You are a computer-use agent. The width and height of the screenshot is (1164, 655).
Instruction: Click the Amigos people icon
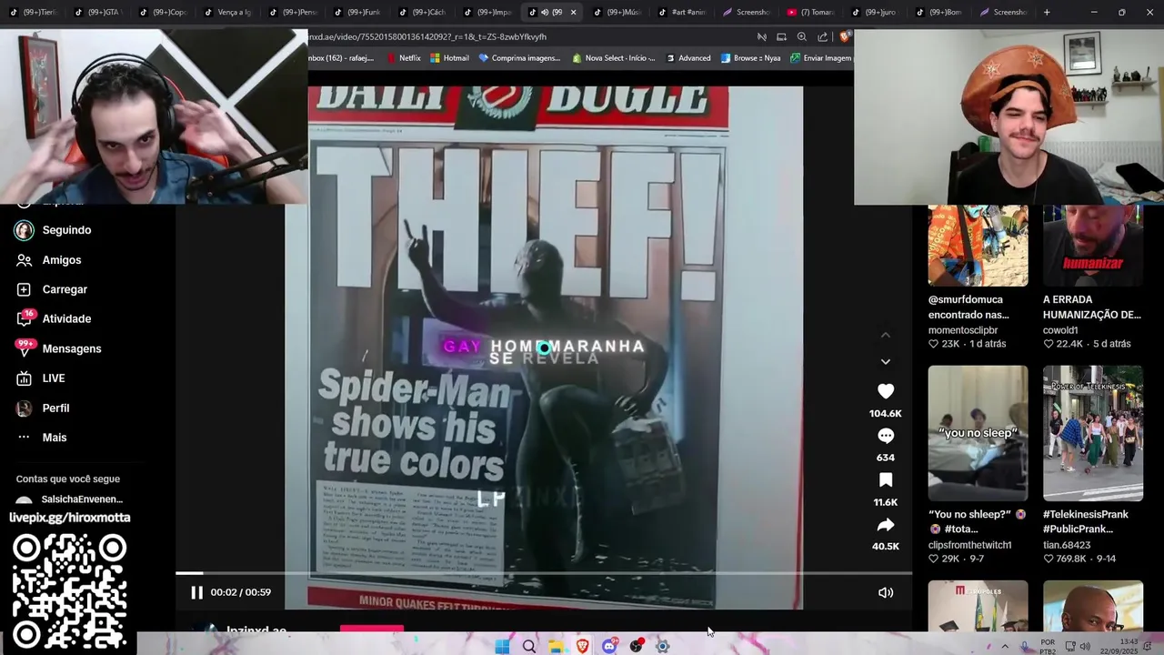pos(25,260)
